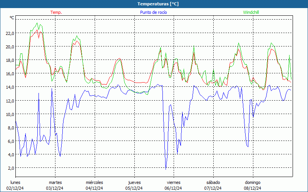308x192 pixels.
Task: Click the 8,0 value on the y-axis
Action: [x=11, y=128]
